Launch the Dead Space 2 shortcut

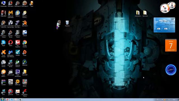[18, 4]
